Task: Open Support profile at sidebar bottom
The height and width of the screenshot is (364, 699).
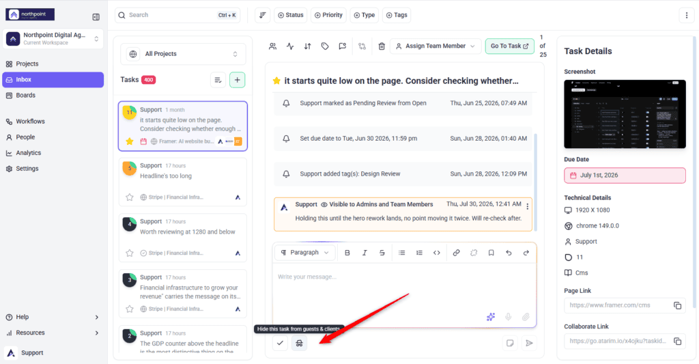Action: point(53,353)
